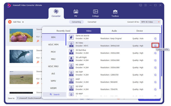
Task: Expand the Add Files dropdown arrow
Action: [23, 22]
